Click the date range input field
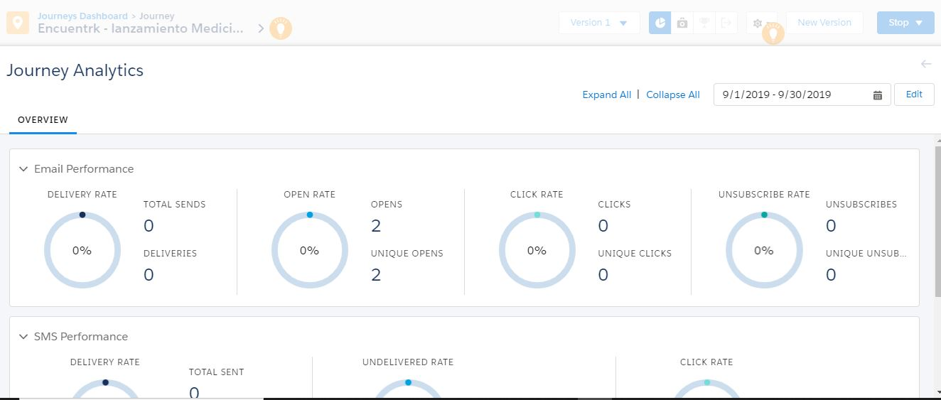 (802, 94)
